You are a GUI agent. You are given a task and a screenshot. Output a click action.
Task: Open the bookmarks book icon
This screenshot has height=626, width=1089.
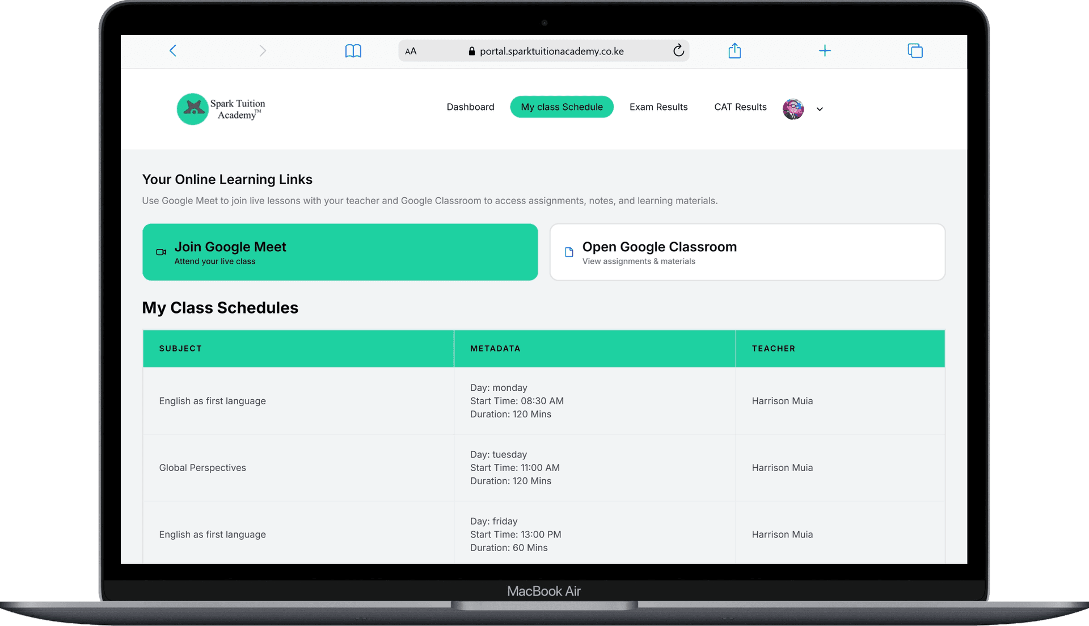click(353, 51)
